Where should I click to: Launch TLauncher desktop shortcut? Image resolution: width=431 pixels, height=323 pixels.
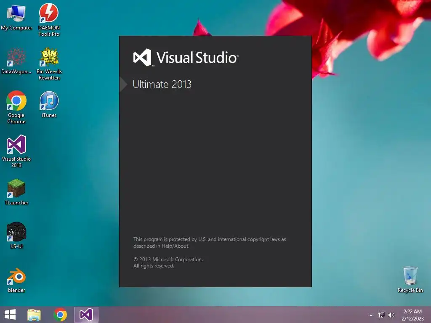pyautogui.click(x=16, y=192)
